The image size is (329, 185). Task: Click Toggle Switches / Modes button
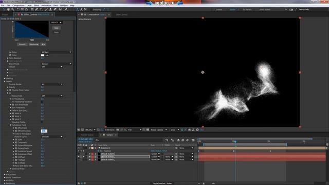pos(162,183)
